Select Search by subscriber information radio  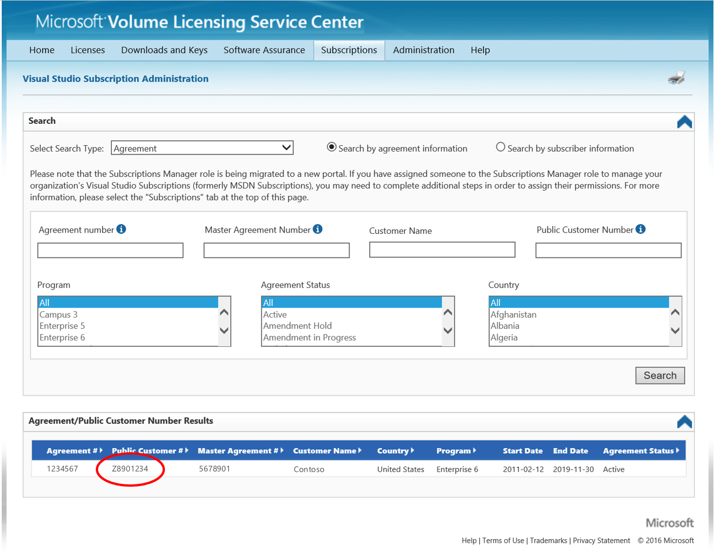501,147
